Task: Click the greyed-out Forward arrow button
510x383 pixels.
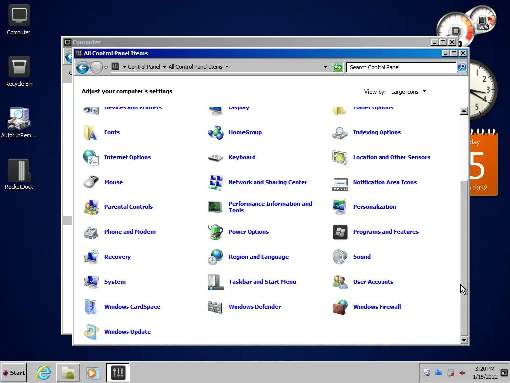Action: pos(96,67)
